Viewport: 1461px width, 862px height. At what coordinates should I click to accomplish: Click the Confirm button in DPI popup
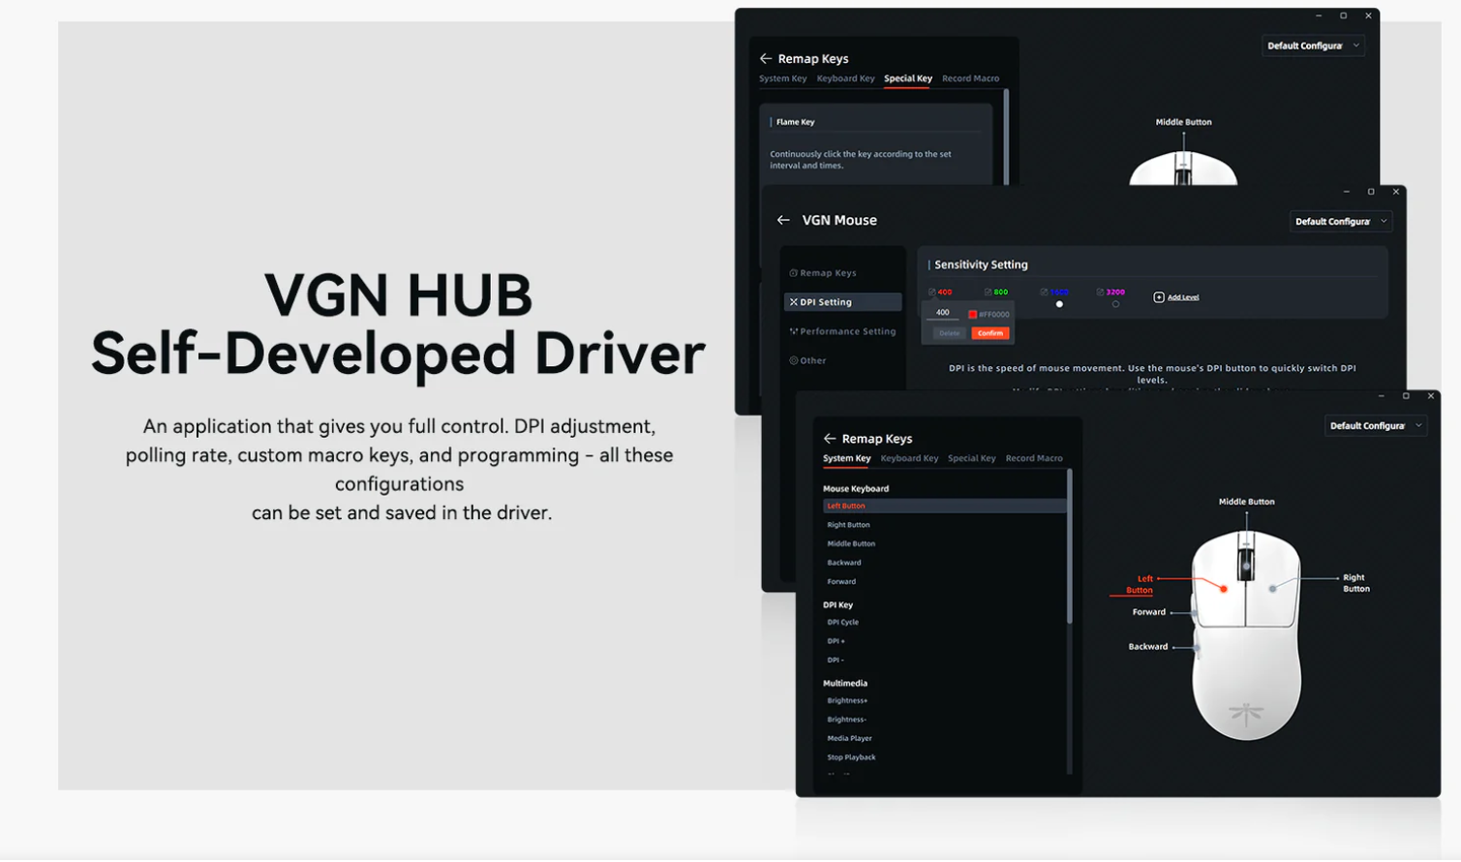coord(989,333)
